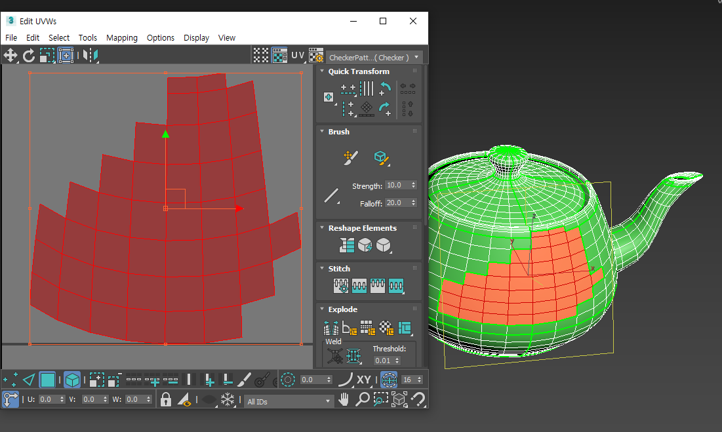722x432 pixels.
Task: Click Flatten by Smoothing Group grid icon
Action: tap(367, 328)
